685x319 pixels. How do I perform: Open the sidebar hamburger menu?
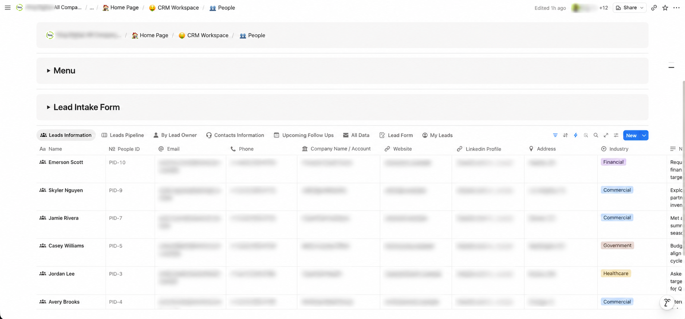tap(7, 7)
